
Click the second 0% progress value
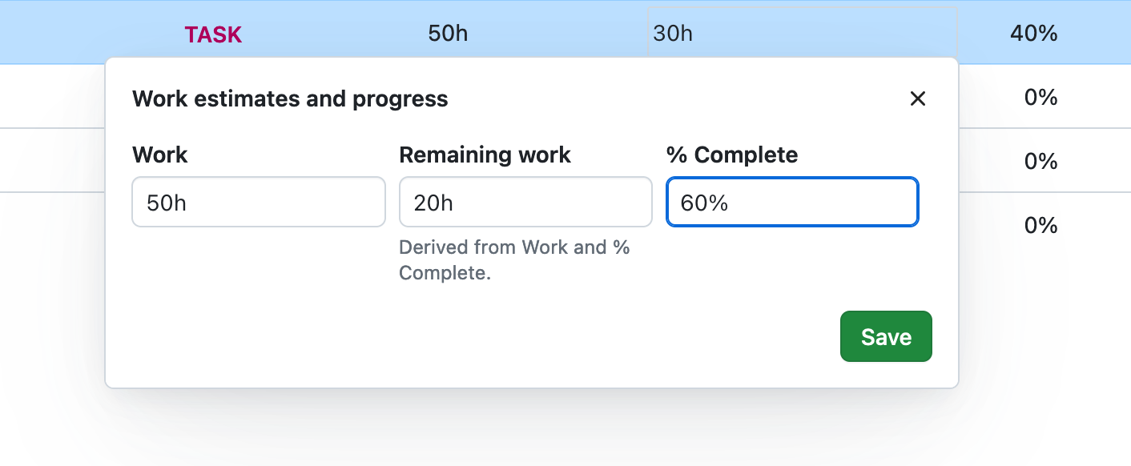point(1040,160)
